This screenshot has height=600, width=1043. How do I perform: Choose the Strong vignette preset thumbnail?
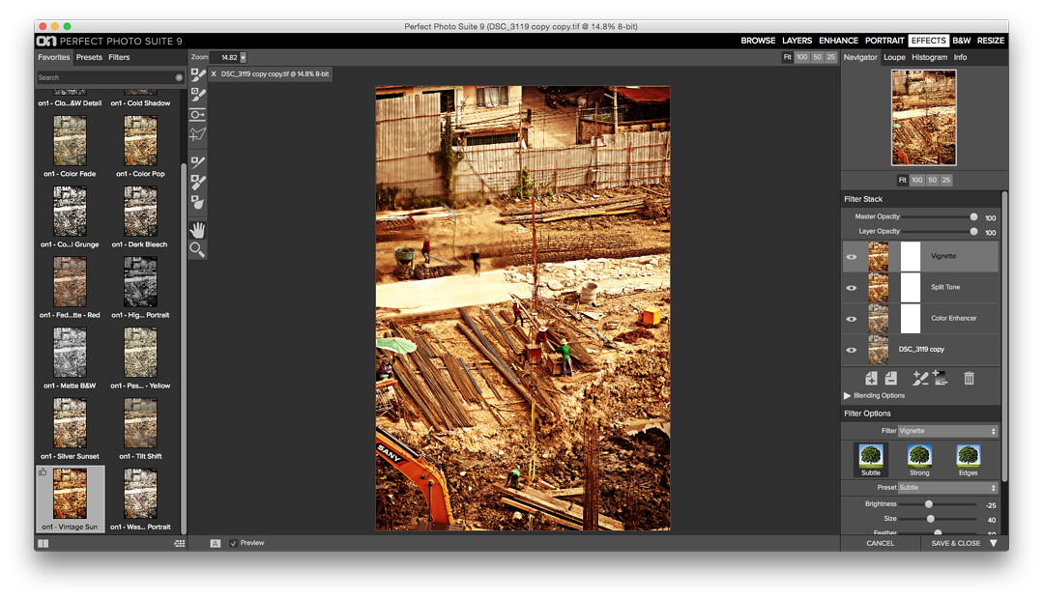coord(919,460)
